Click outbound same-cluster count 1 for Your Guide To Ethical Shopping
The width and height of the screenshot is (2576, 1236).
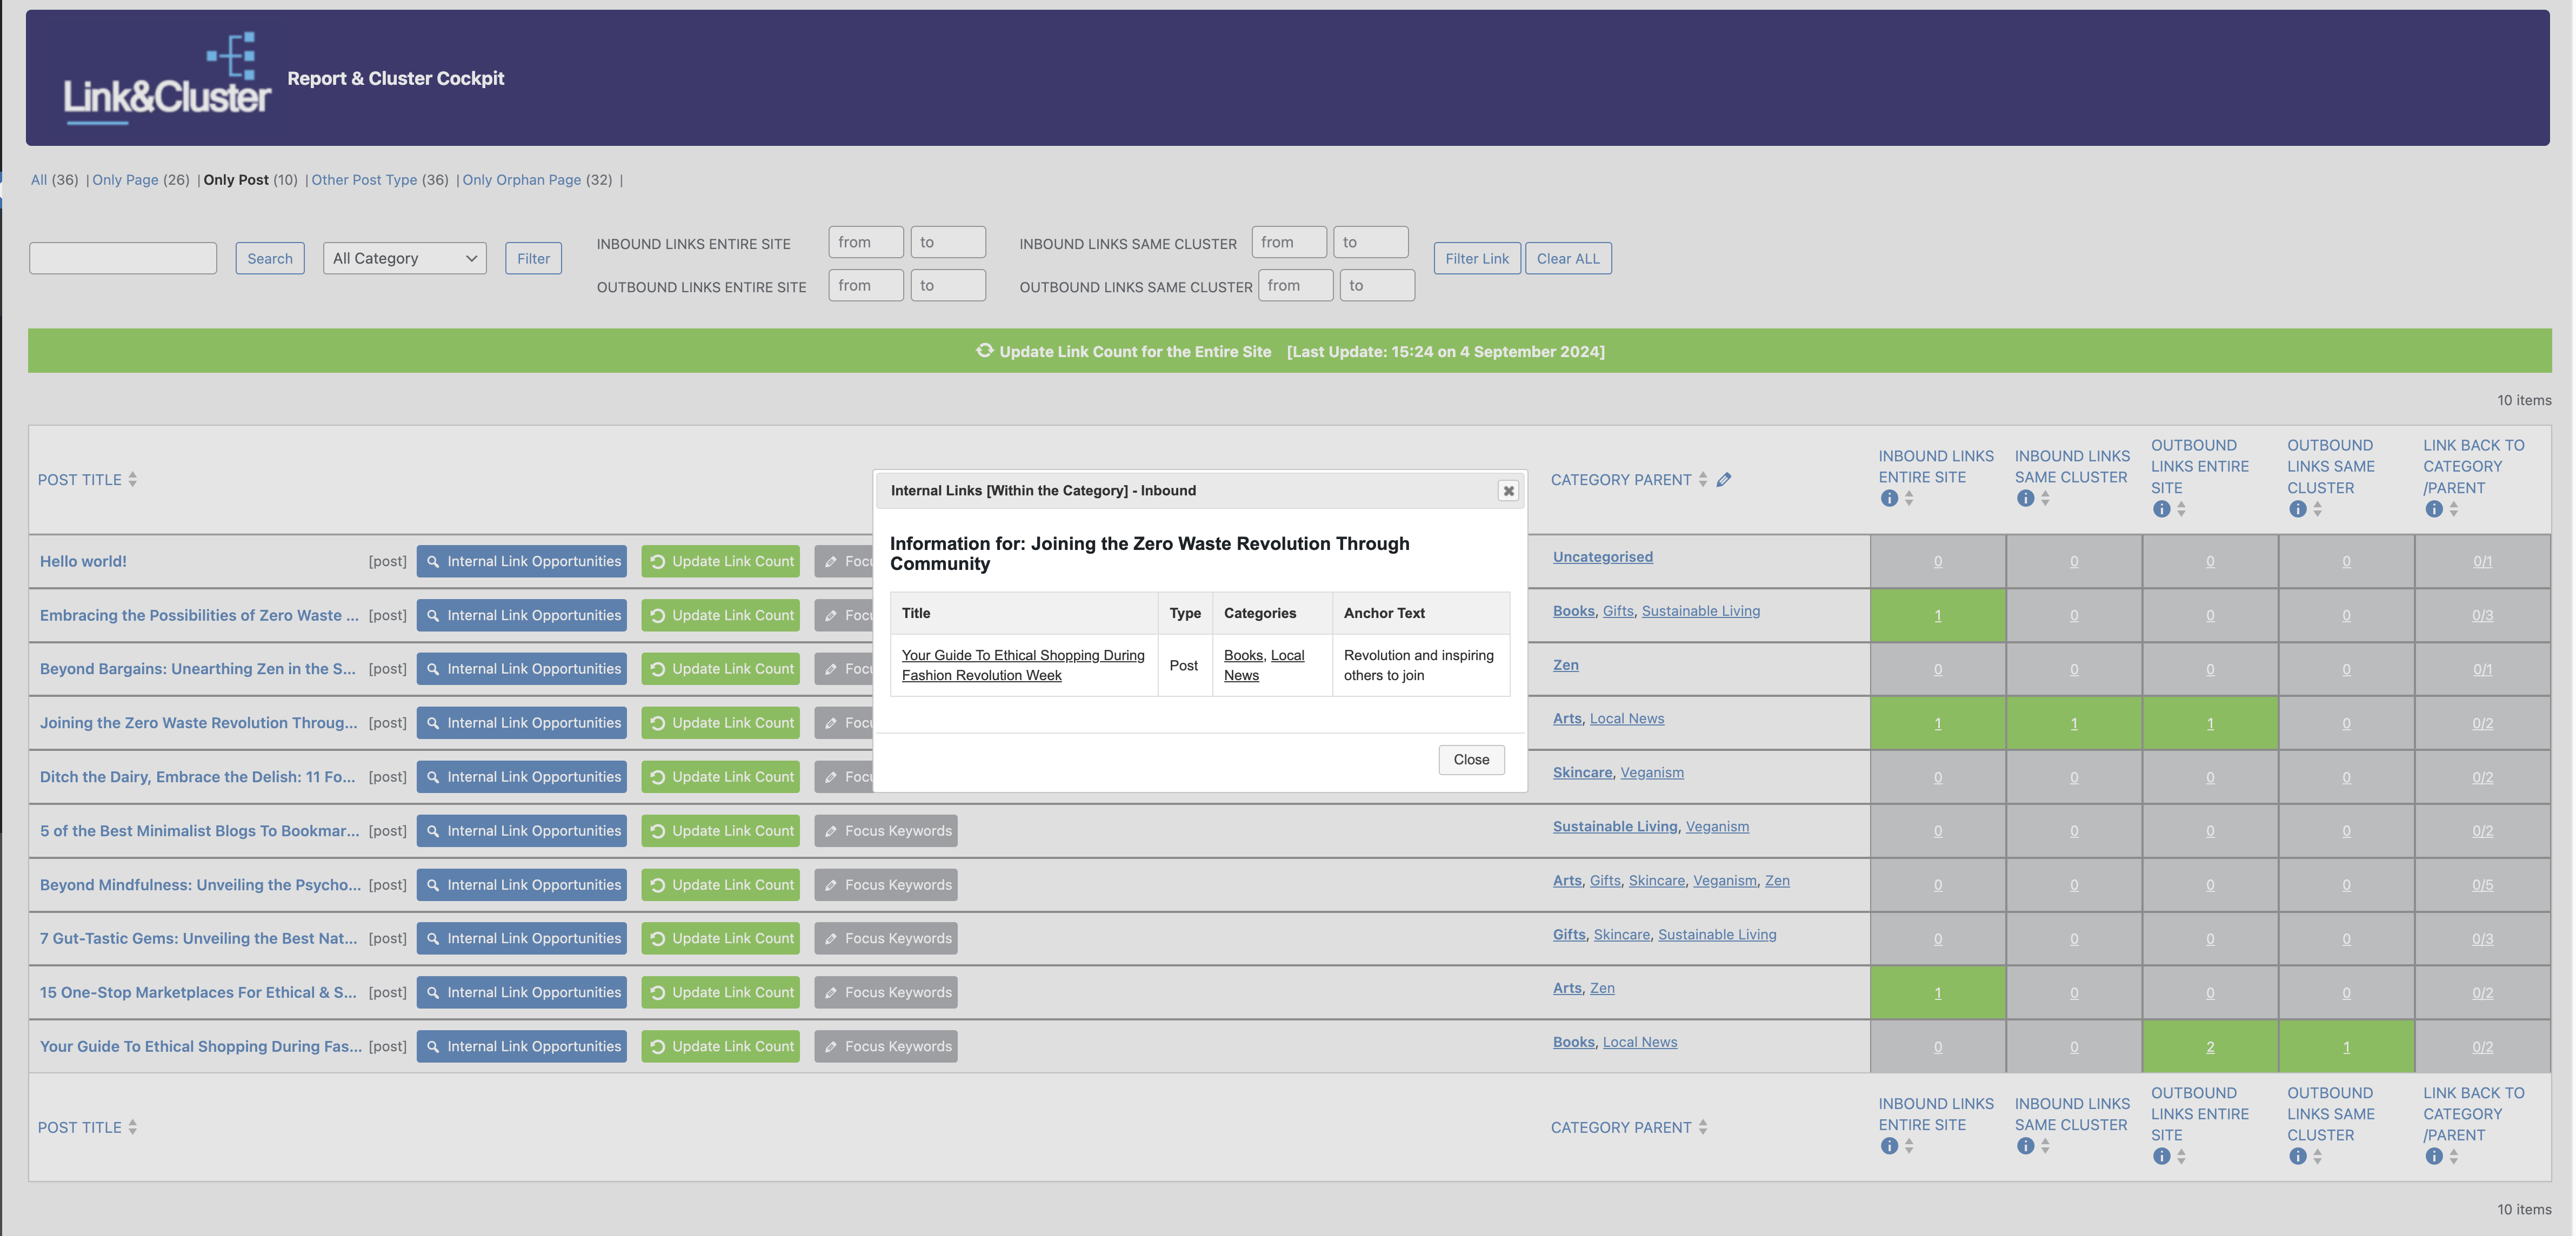pyautogui.click(x=2345, y=1047)
